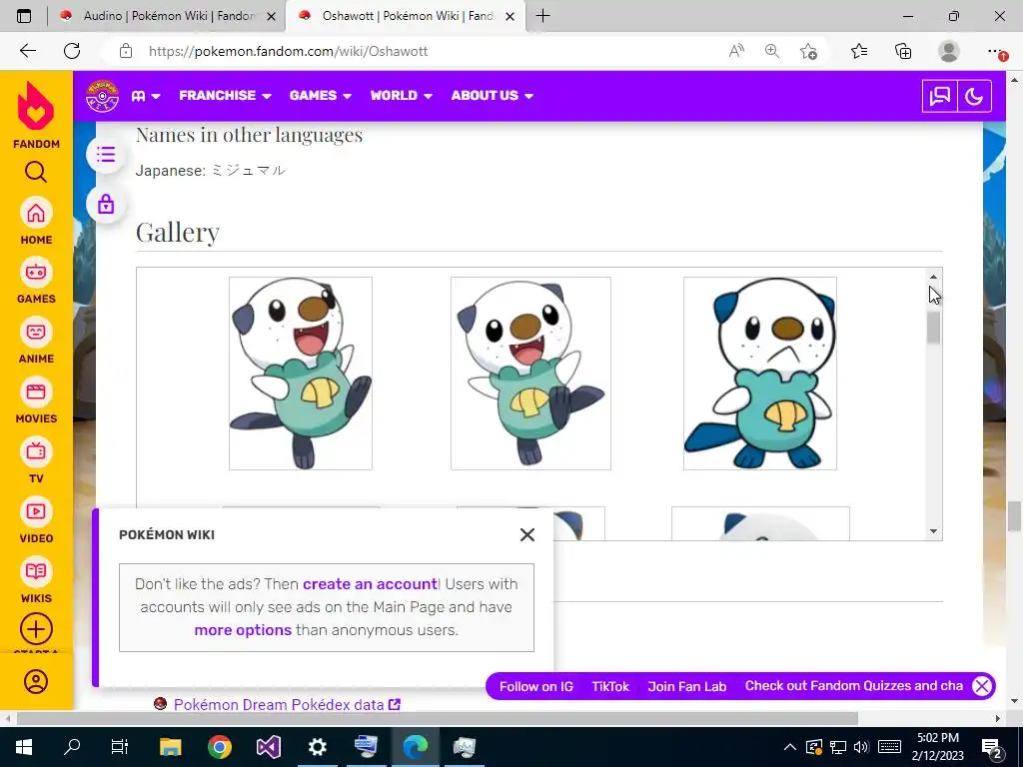Click the Edge profile avatar

point(949,51)
